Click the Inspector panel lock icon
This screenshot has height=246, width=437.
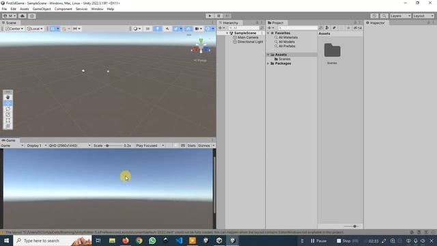(x=428, y=23)
